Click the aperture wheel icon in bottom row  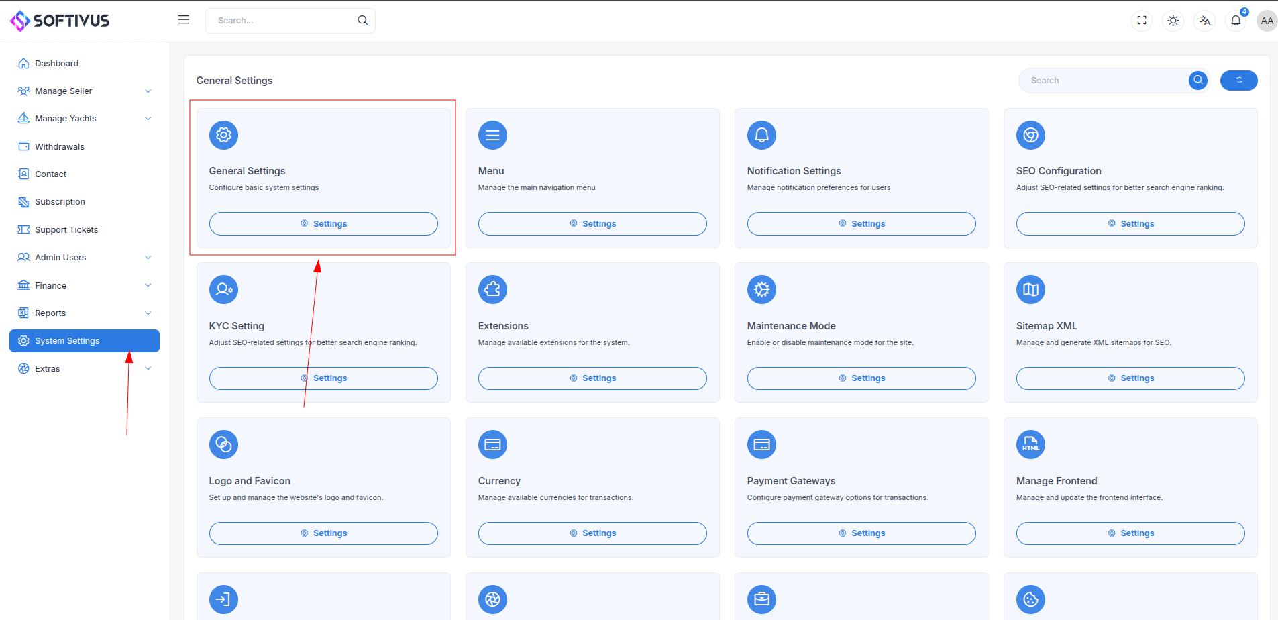click(x=492, y=599)
